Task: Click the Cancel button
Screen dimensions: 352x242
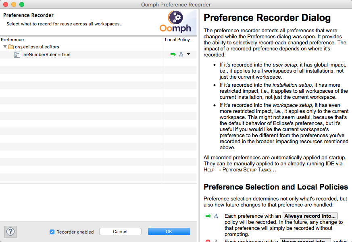Action: [120, 232]
